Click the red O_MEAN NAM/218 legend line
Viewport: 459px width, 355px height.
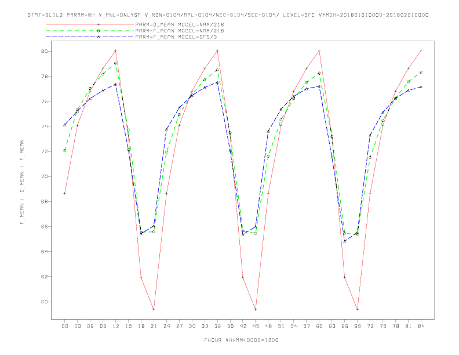pos(90,24)
